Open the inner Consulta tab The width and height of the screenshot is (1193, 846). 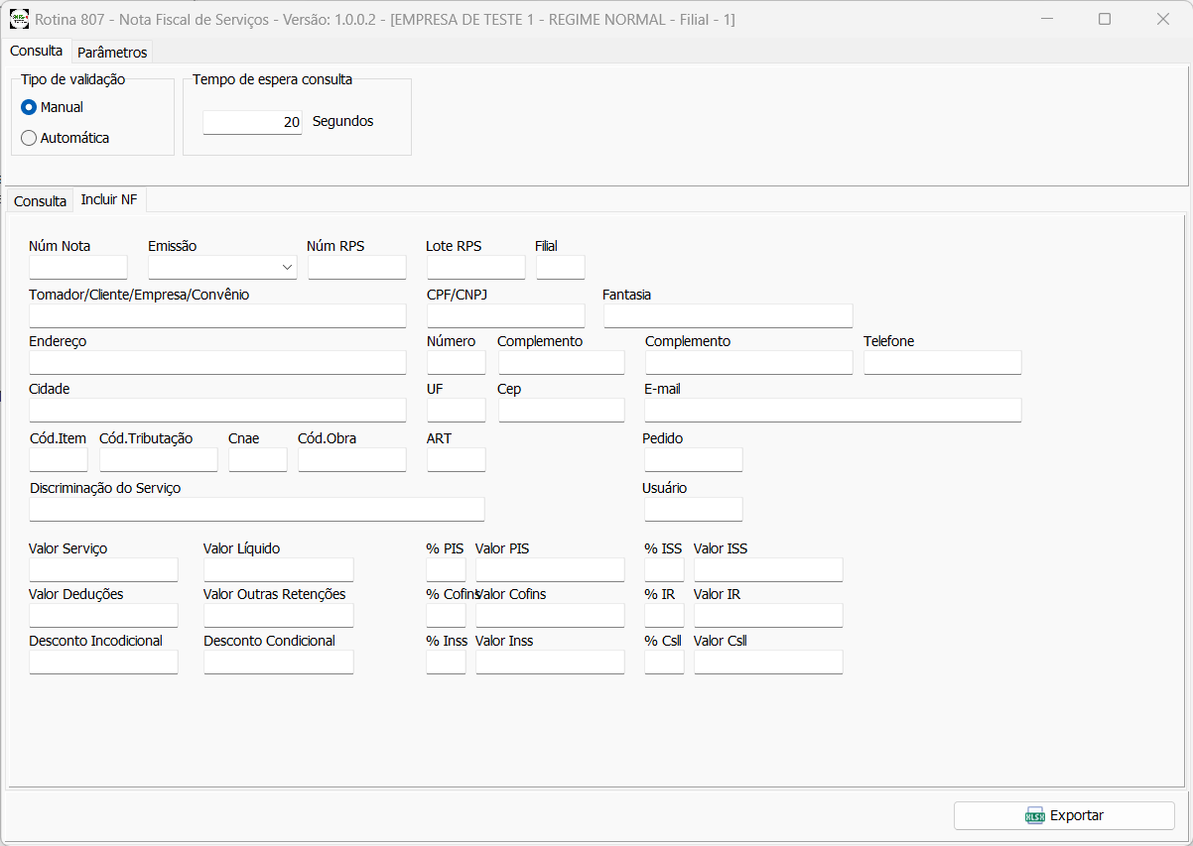coord(40,201)
